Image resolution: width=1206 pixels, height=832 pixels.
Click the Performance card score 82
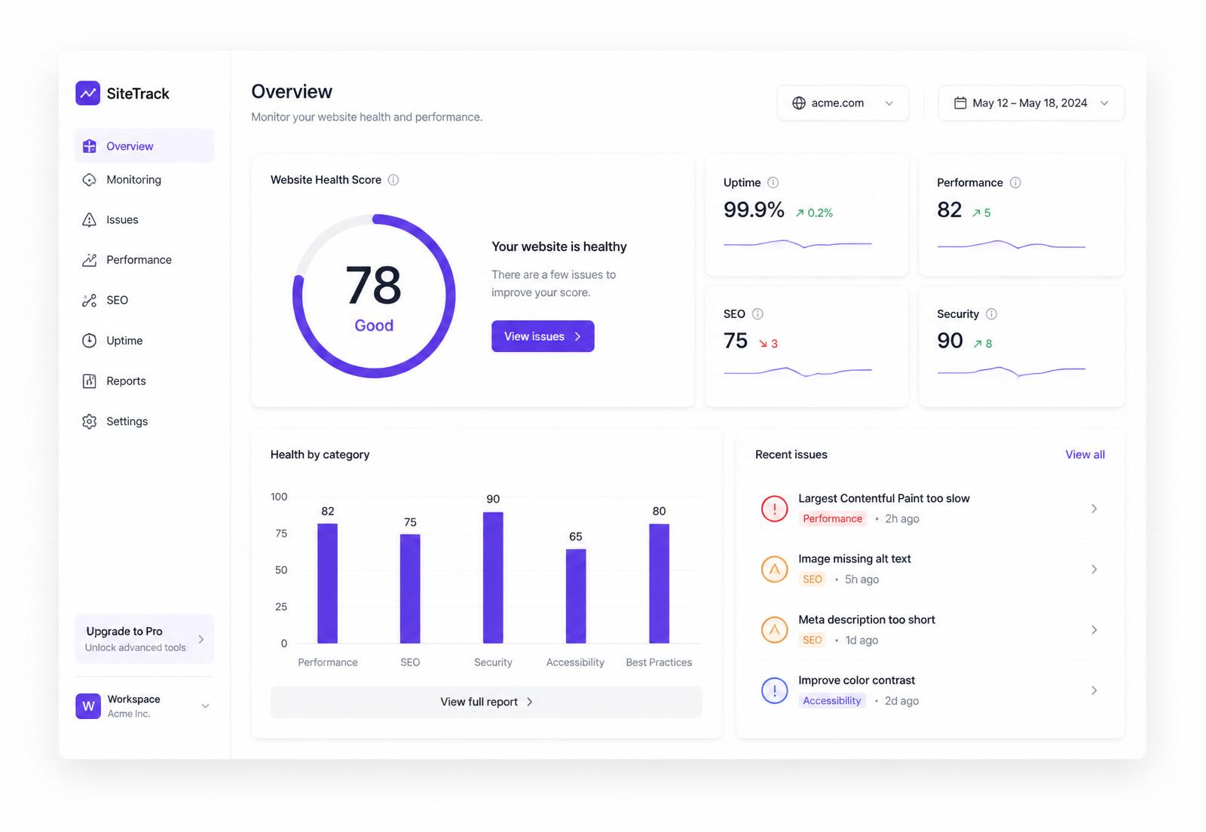tap(950, 210)
